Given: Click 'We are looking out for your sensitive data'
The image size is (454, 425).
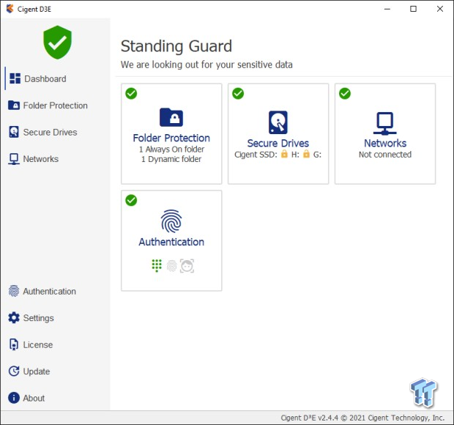Looking at the screenshot, I should coord(206,64).
